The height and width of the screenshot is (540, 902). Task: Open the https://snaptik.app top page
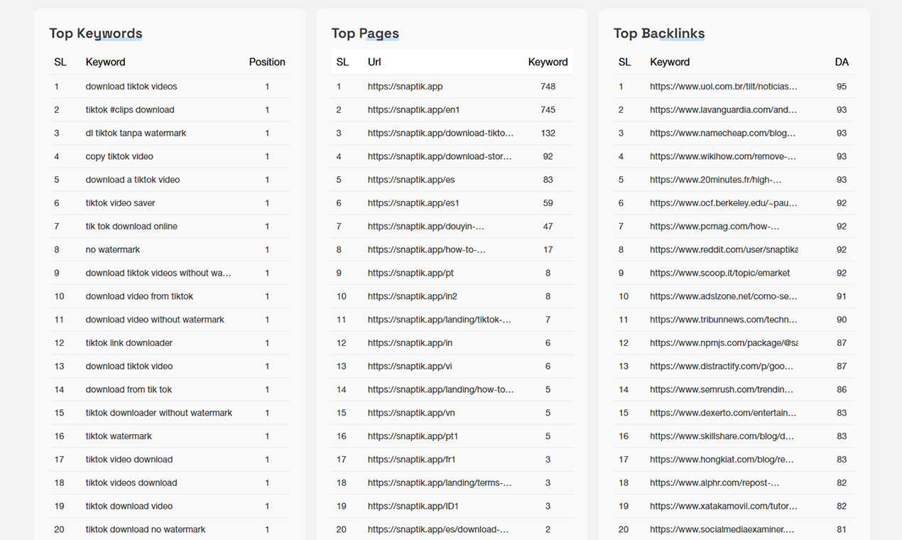pyautogui.click(x=405, y=87)
